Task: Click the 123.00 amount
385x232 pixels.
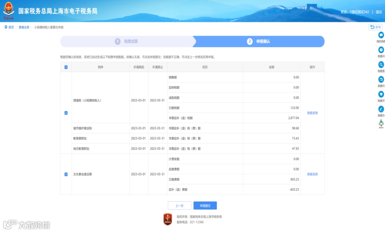Action: 295,108
